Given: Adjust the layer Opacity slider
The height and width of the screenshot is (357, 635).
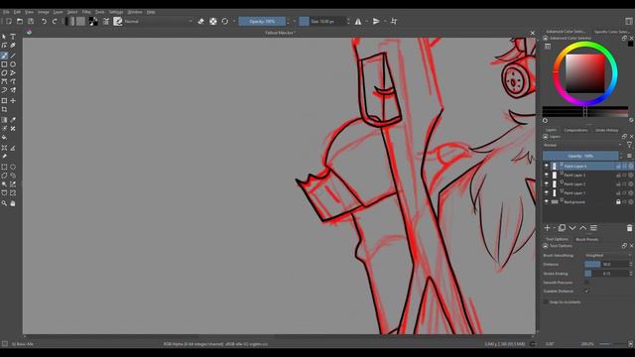Looking at the screenshot, I should [580, 156].
